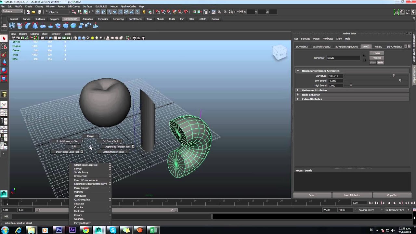This screenshot has width=416, height=234.
Task: Click the nonLinear name field containing bend2
Action: 343,58
